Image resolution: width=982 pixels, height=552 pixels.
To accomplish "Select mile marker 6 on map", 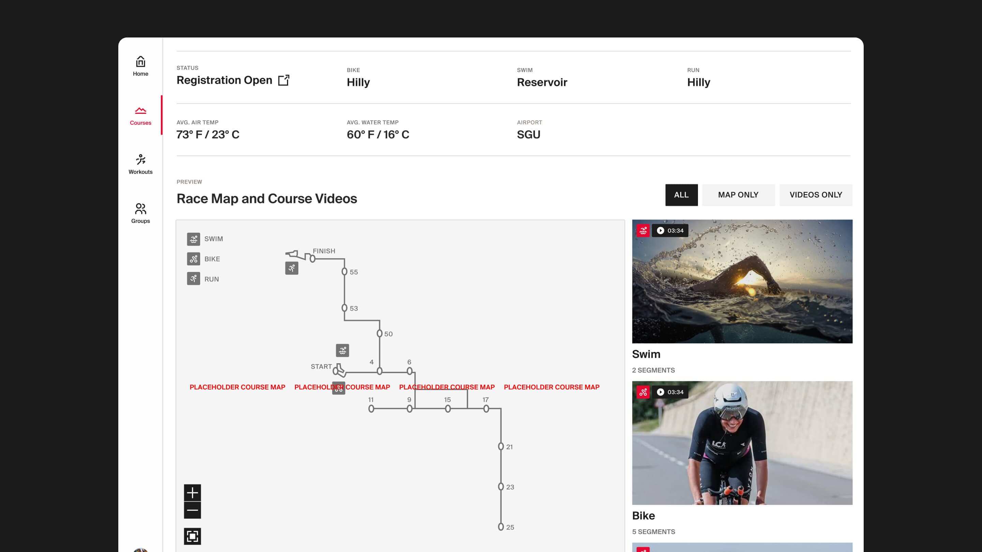I will [410, 371].
